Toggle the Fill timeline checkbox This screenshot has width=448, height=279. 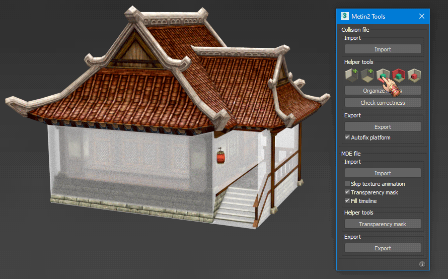pyautogui.click(x=347, y=200)
